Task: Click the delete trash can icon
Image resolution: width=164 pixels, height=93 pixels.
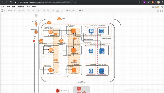Action: pyautogui.click(x=39, y=11)
